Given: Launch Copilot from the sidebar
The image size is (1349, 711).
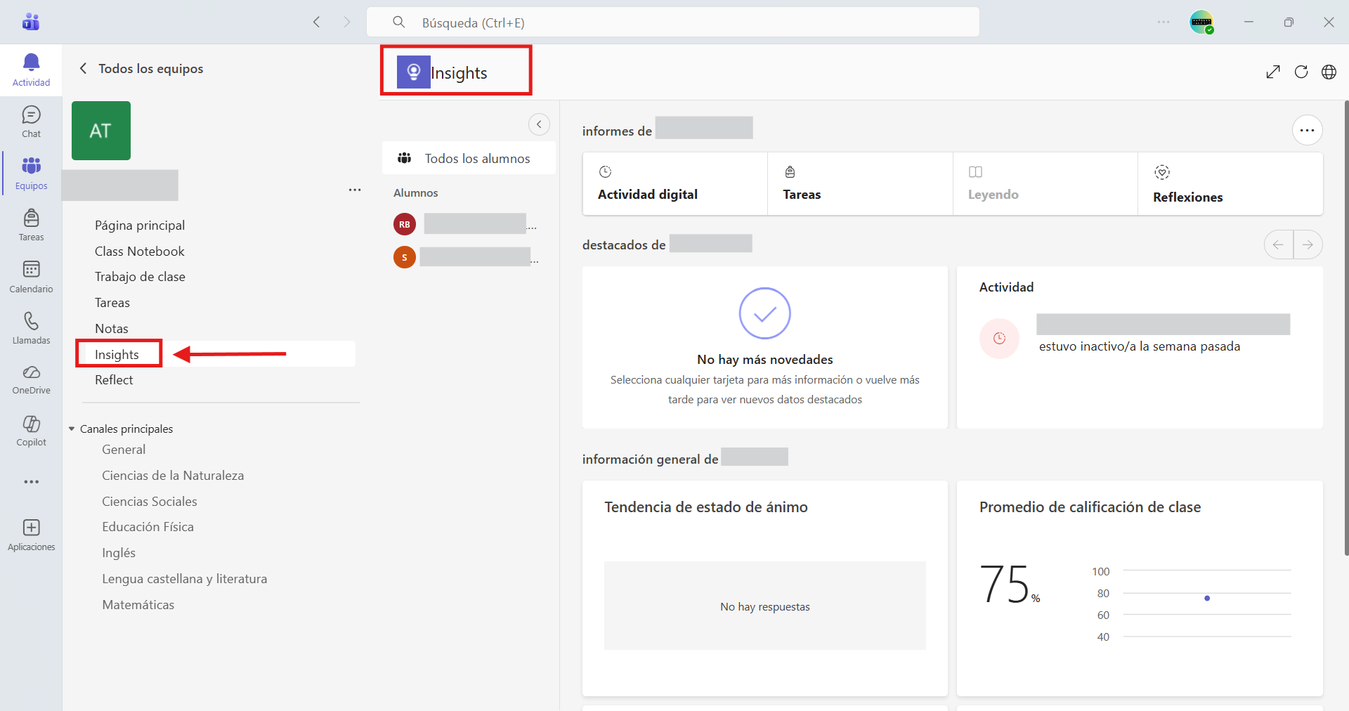Looking at the screenshot, I should (31, 431).
